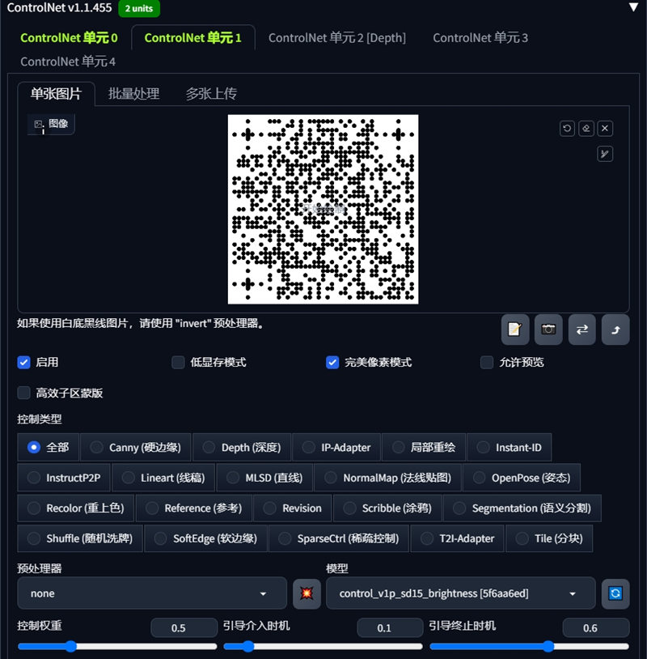Remove the uploaded image with the X icon

pyautogui.click(x=605, y=128)
